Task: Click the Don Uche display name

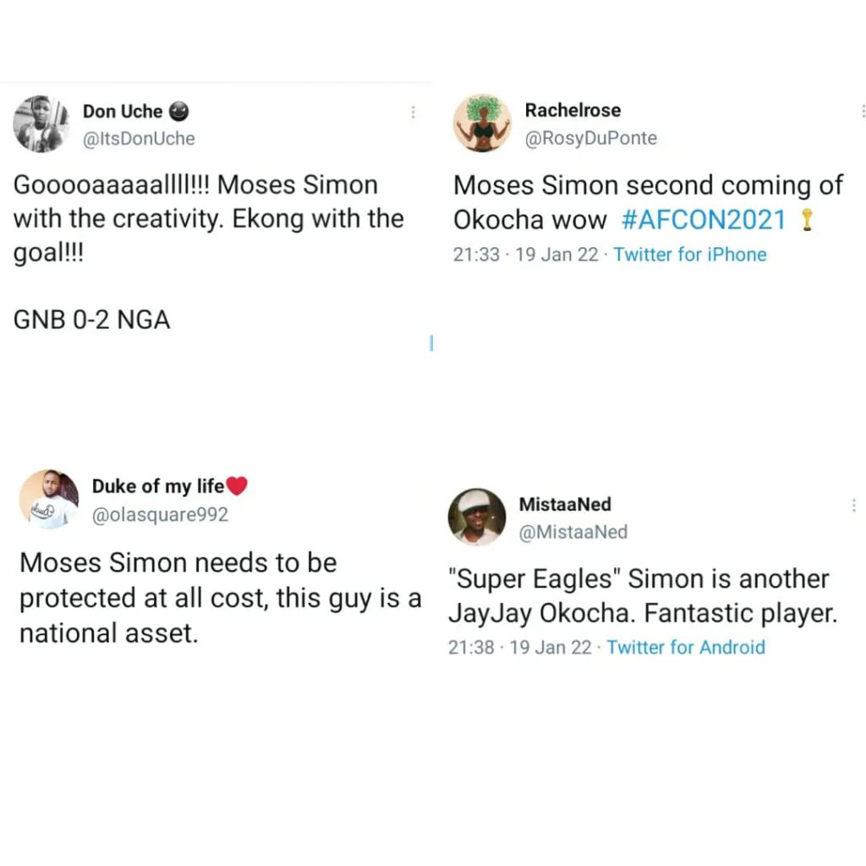Action: click(123, 112)
